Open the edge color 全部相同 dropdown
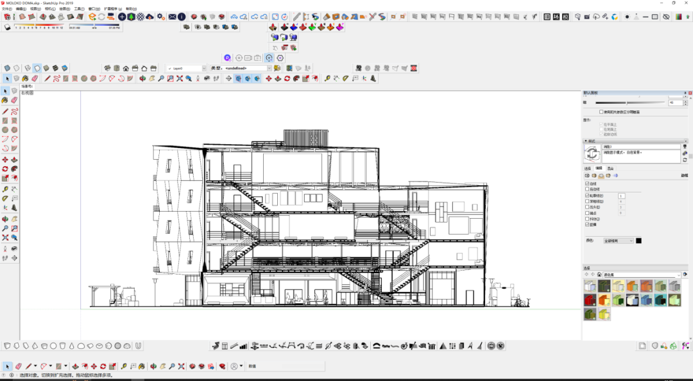 pos(619,241)
